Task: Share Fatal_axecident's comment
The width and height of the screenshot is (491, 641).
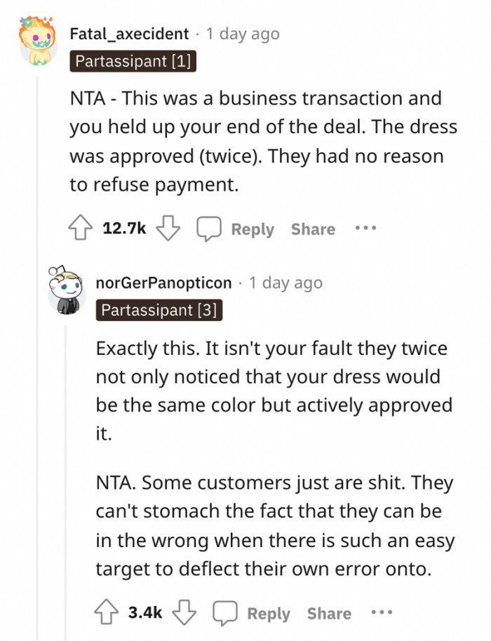Action: coord(313,229)
